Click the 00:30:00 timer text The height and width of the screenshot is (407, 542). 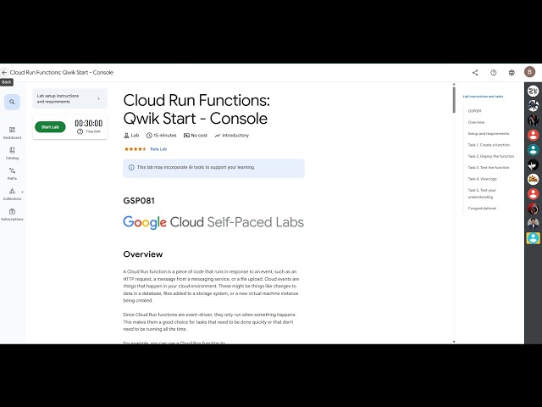coord(88,123)
